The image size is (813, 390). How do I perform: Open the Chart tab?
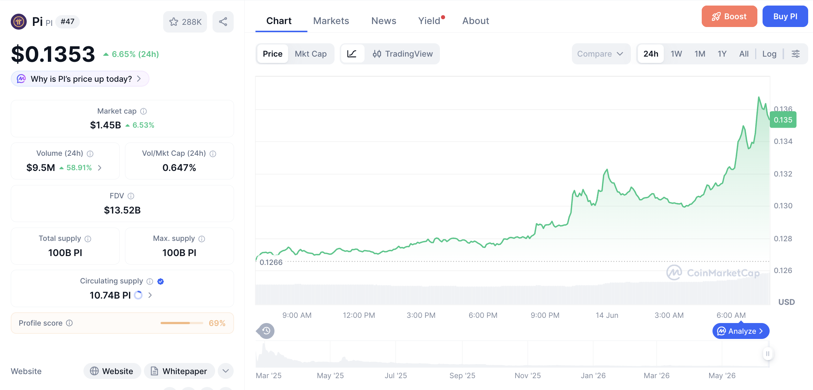(x=279, y=21)
